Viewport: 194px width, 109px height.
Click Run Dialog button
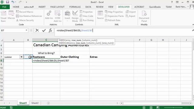pos(86,20)
